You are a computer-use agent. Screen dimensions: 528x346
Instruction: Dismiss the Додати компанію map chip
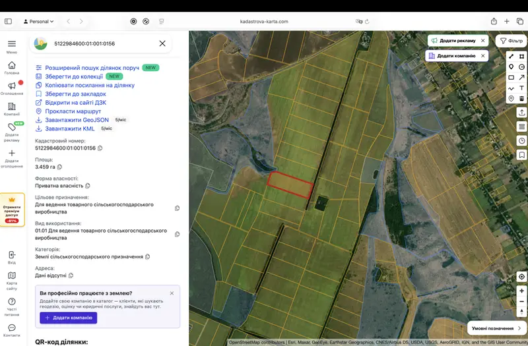pos(483,56)
